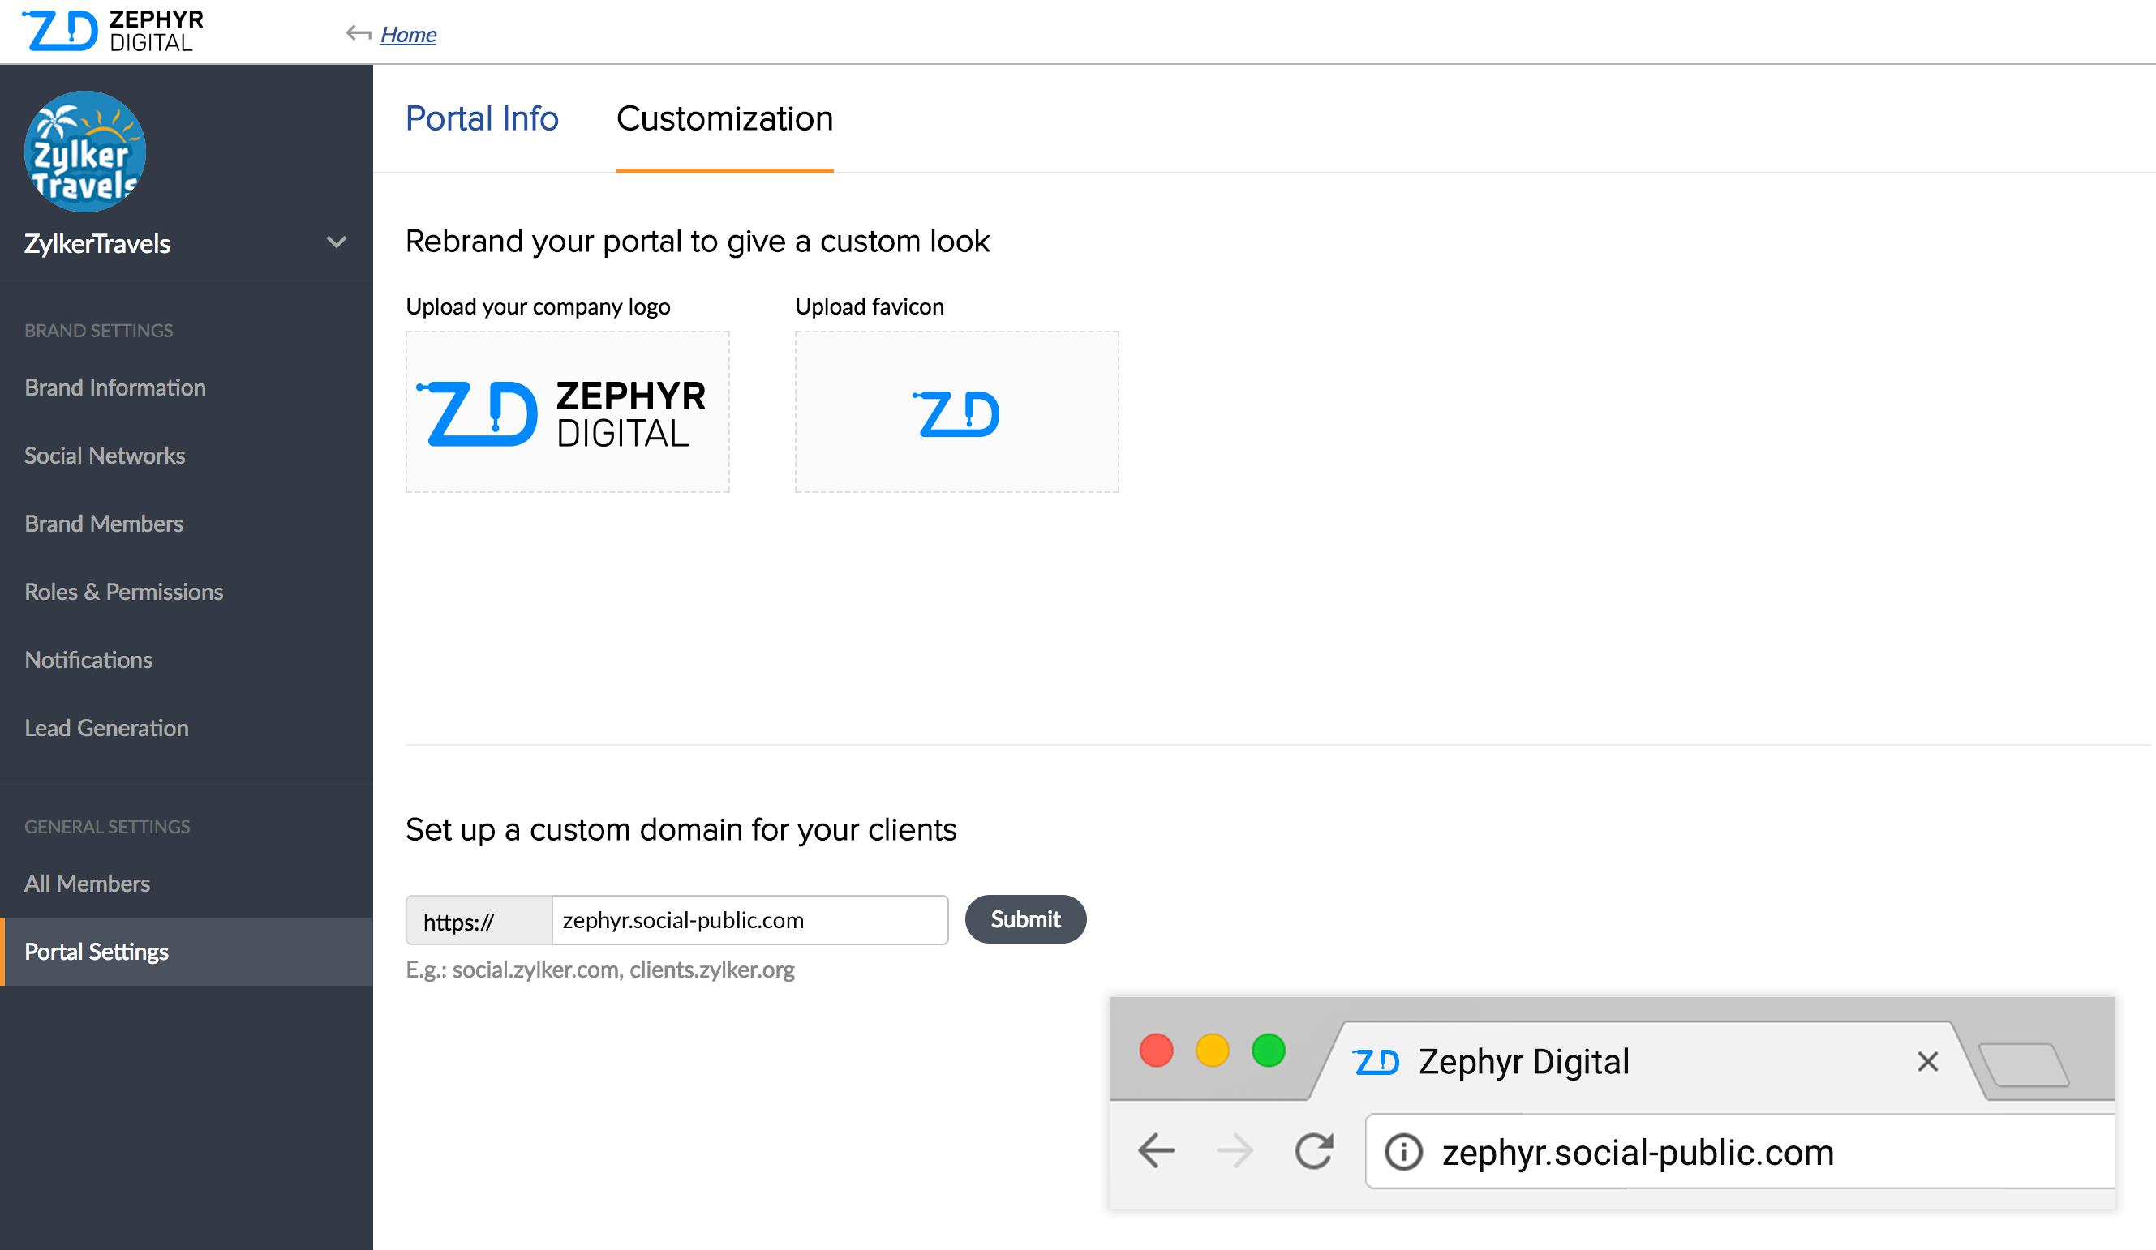Click the 'E.g.: social.zylker.com' hint text
This screenshot has width=2156, height=1250.
click(599, 970)
